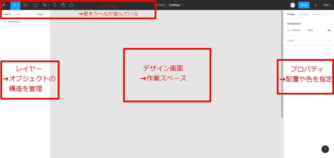The height and width of the screenshot is (158, 334).
Task: Open the Help question mark button
Action: (325, 149)
